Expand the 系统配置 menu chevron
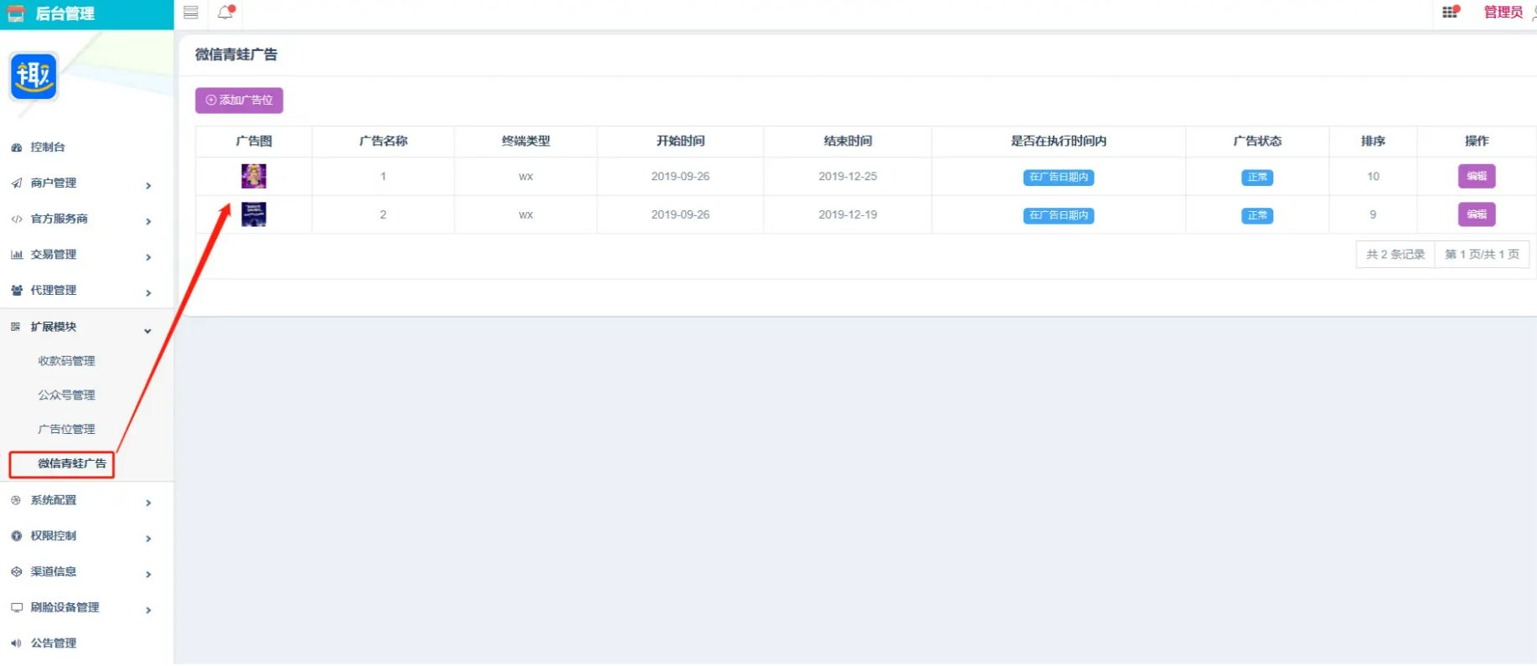This screenshot has width=1537, height=666. click(148, 503)
